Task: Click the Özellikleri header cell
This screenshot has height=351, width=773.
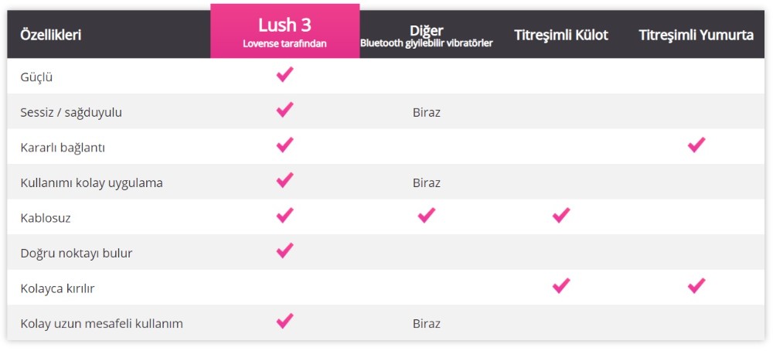Action: (x=51, y=36)
